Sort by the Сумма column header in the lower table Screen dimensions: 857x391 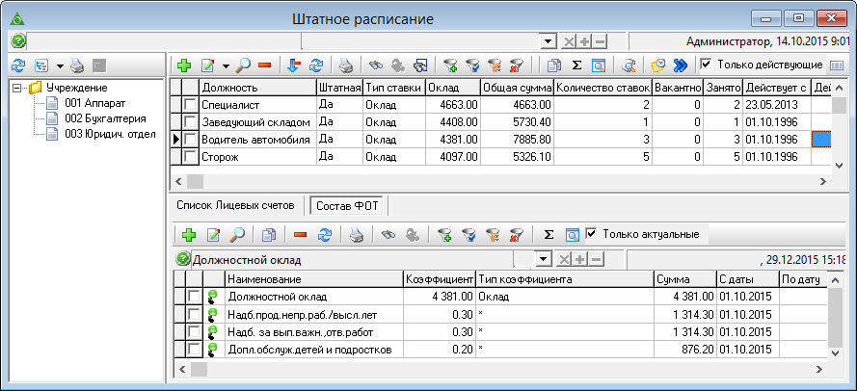point(684,279)
